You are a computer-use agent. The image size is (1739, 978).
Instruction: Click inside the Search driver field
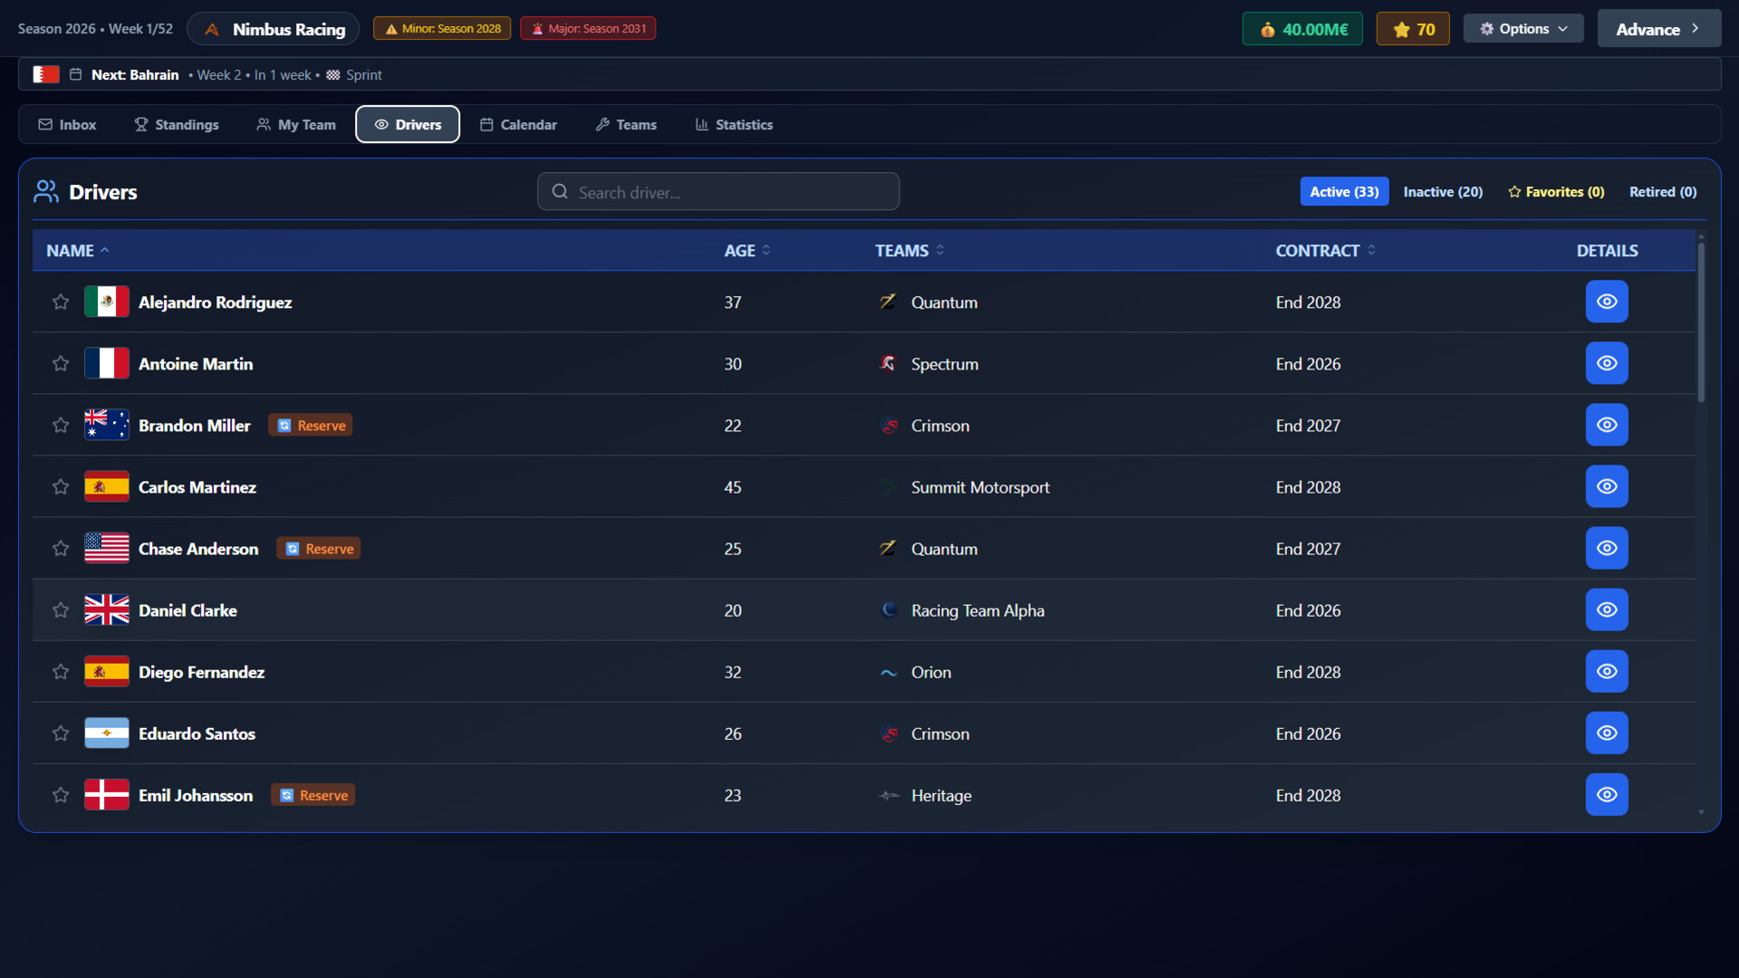click(x=725, y=191)
